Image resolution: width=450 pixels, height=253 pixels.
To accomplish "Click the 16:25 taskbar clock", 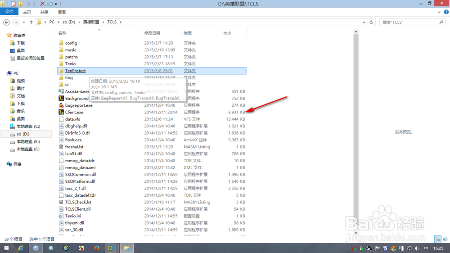I will [438, 248].
